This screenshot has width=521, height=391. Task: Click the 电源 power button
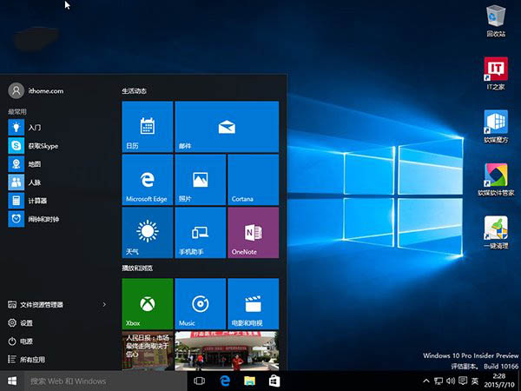tap(26, 341)
